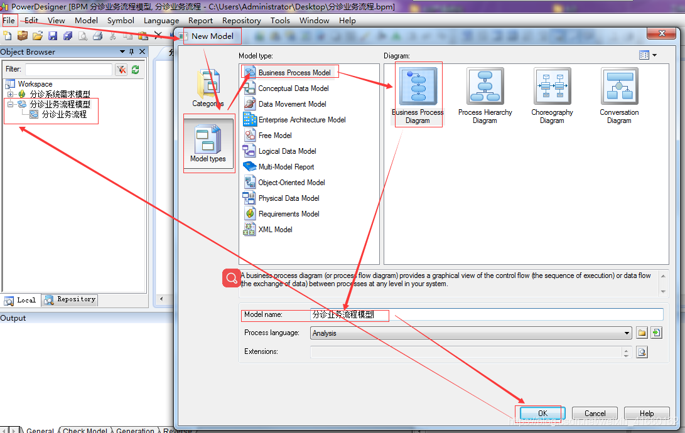Click the Help button in dialog
Screen dimensions: 685x433
(647, 413)
